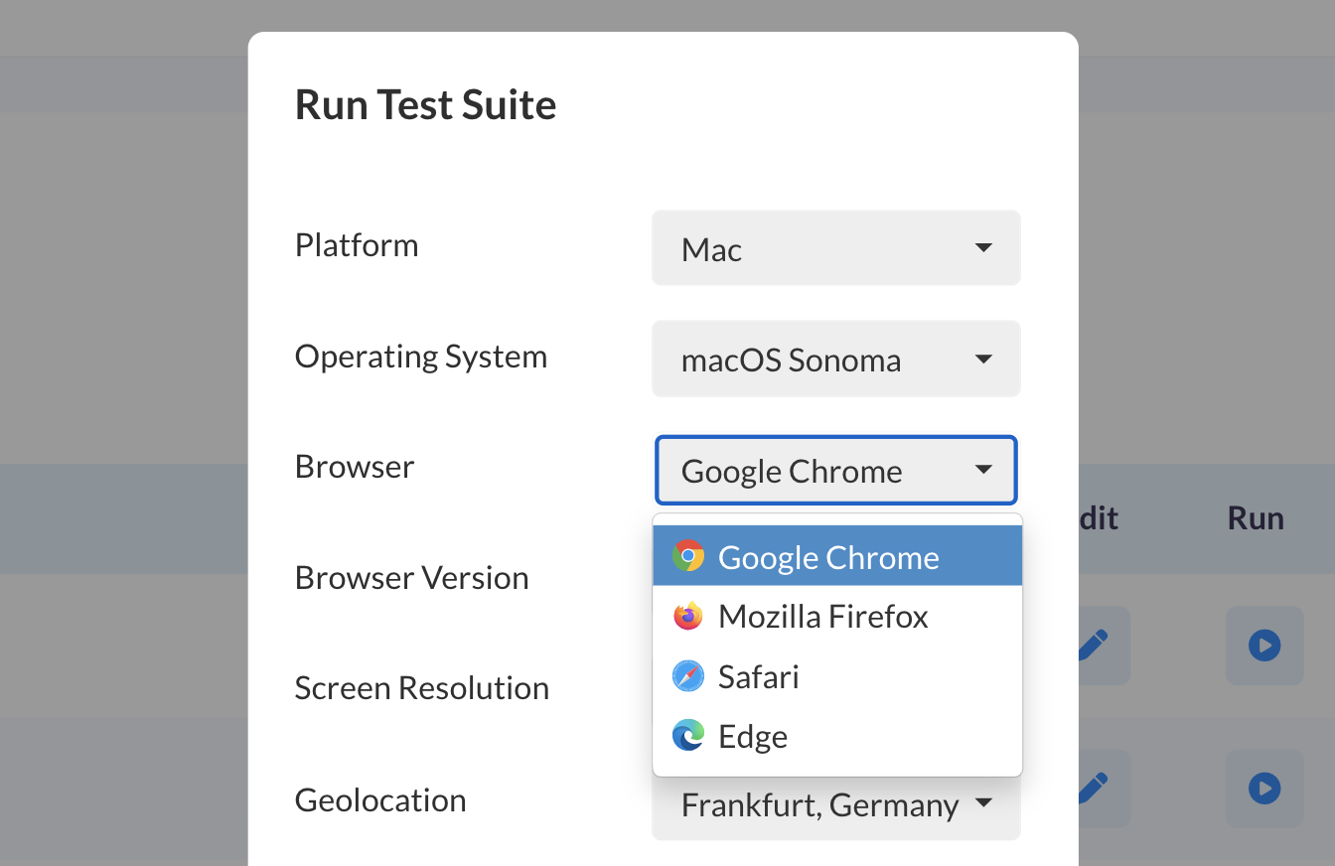
Task: Choose Safari from the browser list
Action: pyautogui.click(x=837, y=676)
